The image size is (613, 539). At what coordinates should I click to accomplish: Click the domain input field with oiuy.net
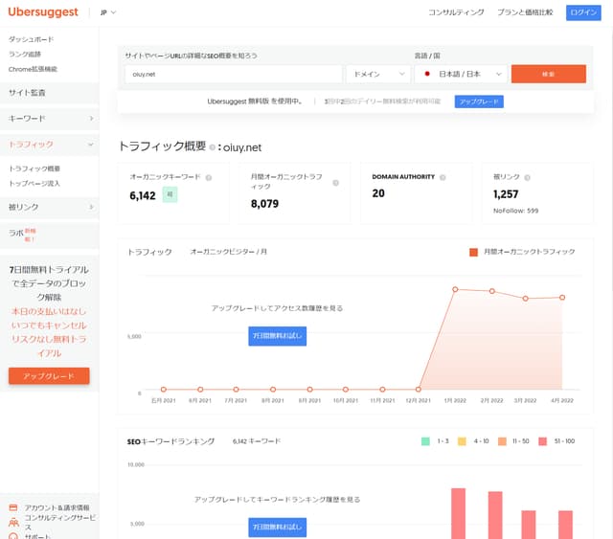tap(234, 74)
